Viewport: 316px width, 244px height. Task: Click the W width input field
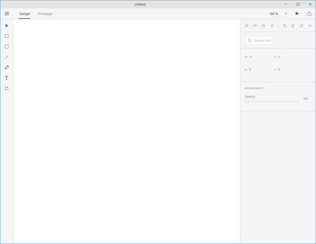click(255, 57)
